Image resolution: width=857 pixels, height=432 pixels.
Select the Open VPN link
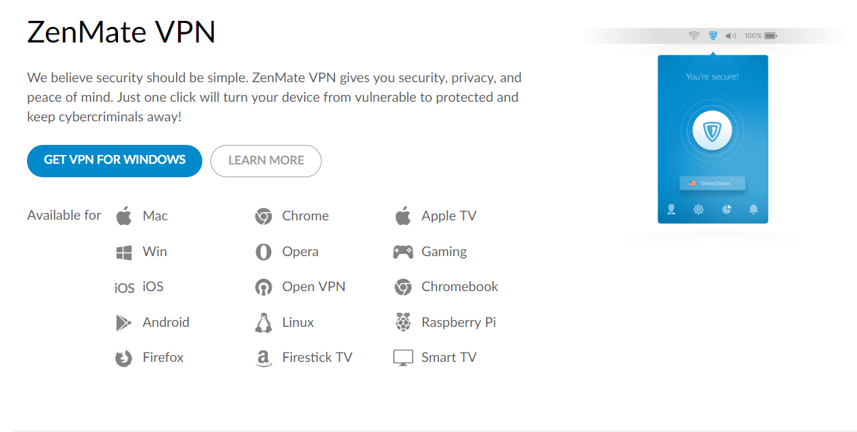click(x=313, y=286)
